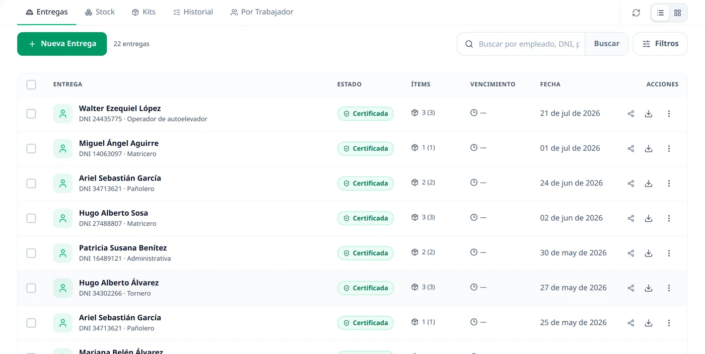Share Walter Ezequiel López delivery
Screen dimensions: 705x354
[630, 114]
